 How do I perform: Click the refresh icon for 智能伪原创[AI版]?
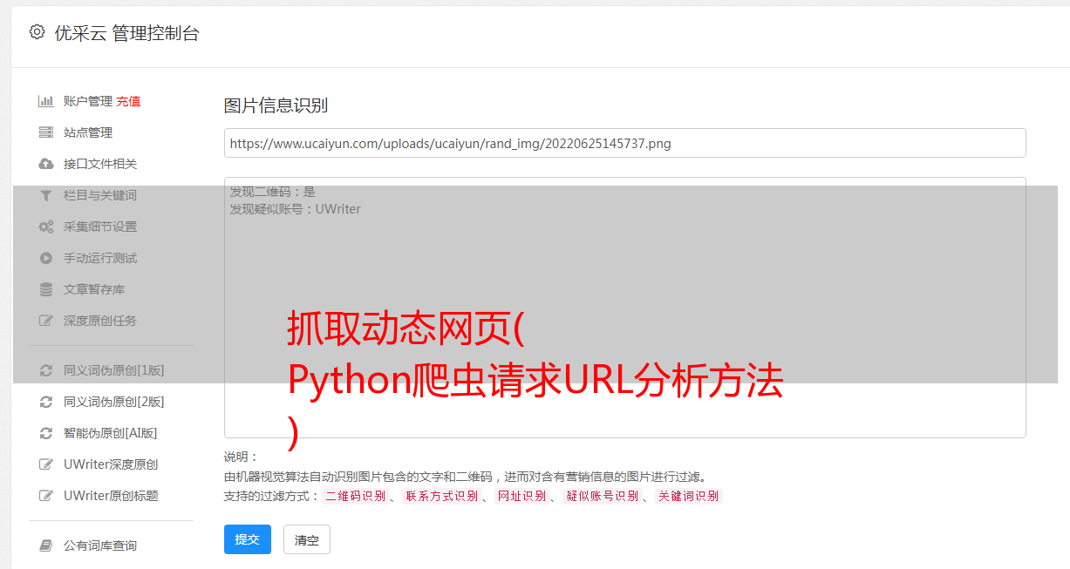pos(46,433)
